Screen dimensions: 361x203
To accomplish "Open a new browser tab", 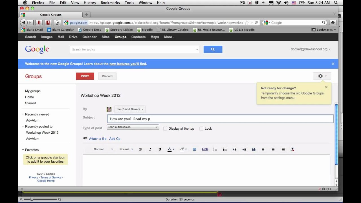I will (x=86, y=15).
